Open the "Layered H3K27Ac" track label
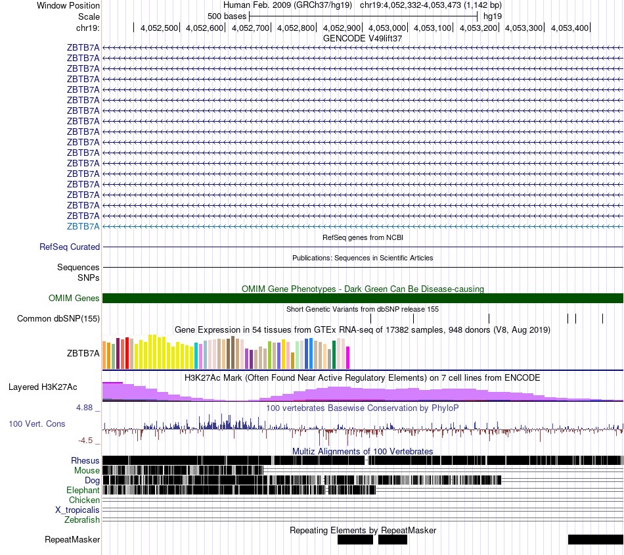This screenshot has height=555, width=624. (x=43, y=387)
